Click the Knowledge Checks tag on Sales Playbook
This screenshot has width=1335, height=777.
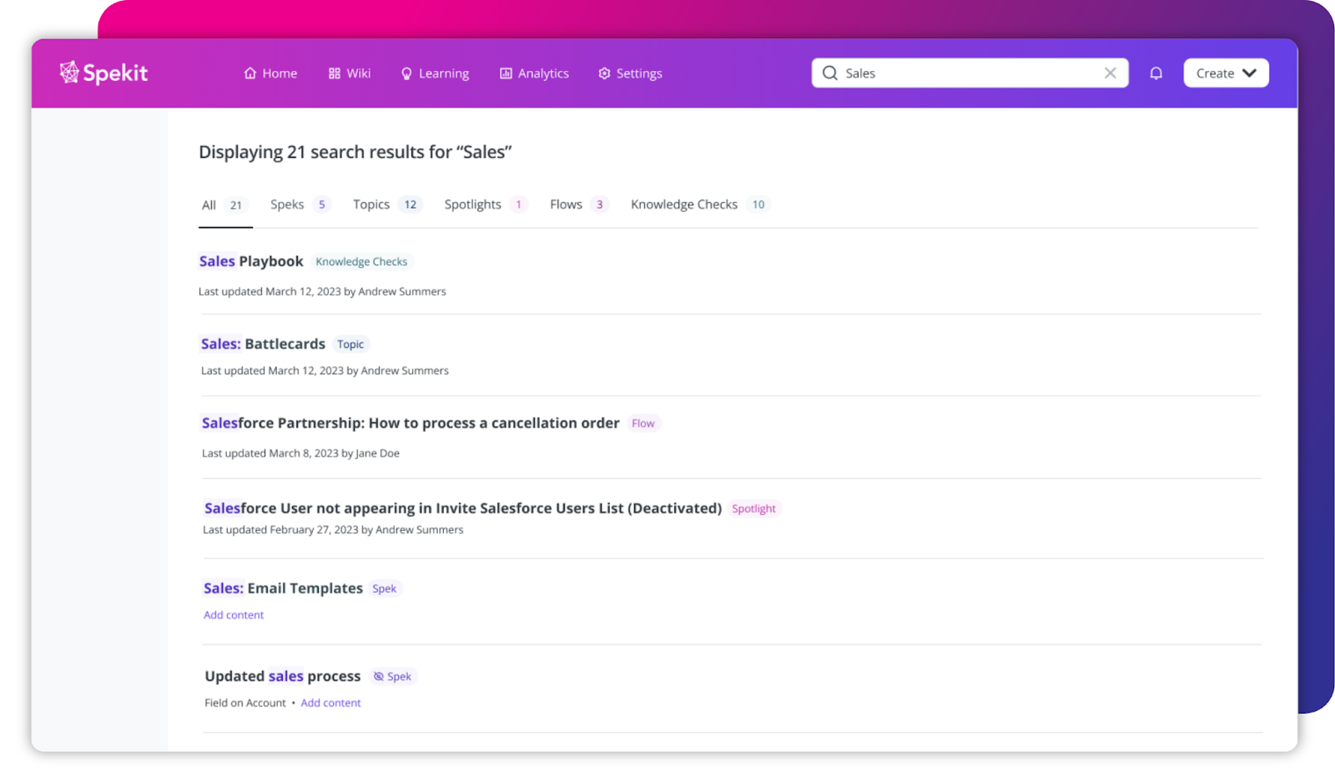(x=361, y=262)
